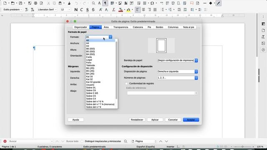Toggle Distinguir mayúsculas y minúsculas checkbox
267x150 pixels.
click(82, 141)
